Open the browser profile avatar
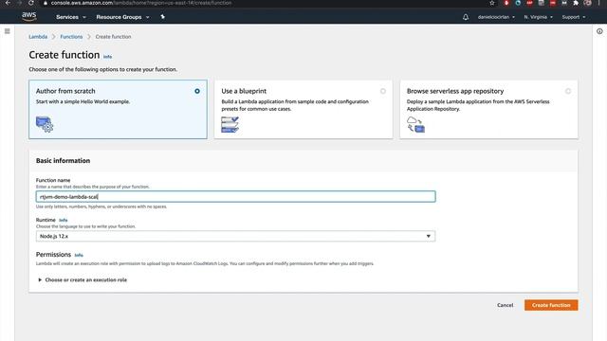 pos(588,3)
